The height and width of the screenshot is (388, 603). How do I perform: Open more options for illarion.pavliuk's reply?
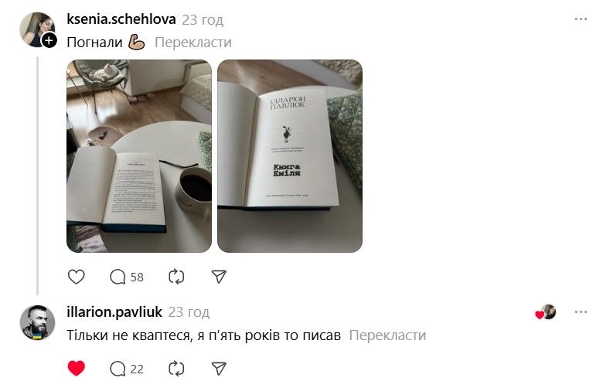click(581, 311)
